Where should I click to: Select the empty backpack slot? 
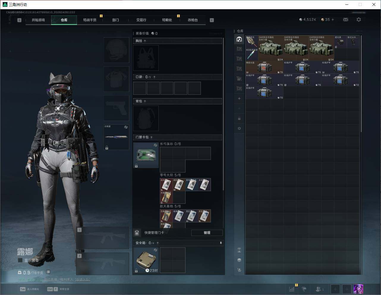pos(146,118)
